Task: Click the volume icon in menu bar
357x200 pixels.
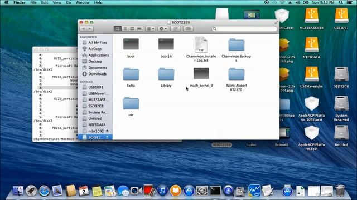Action: (x=298, y=2)
